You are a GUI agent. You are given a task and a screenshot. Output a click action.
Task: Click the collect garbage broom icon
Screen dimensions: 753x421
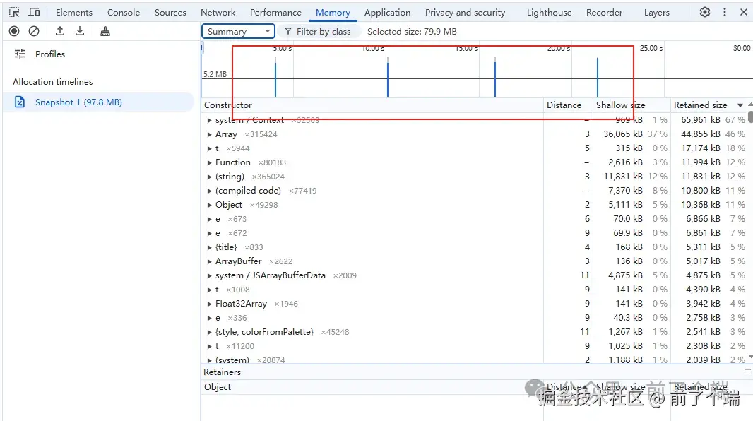point(105,31)
